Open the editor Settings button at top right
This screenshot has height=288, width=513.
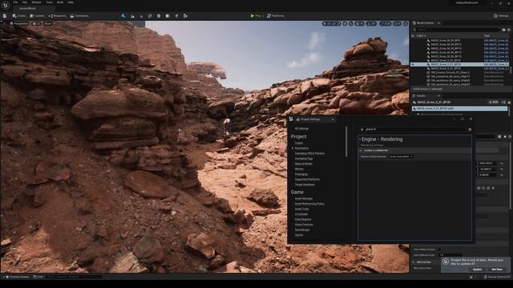pos(501,16)
